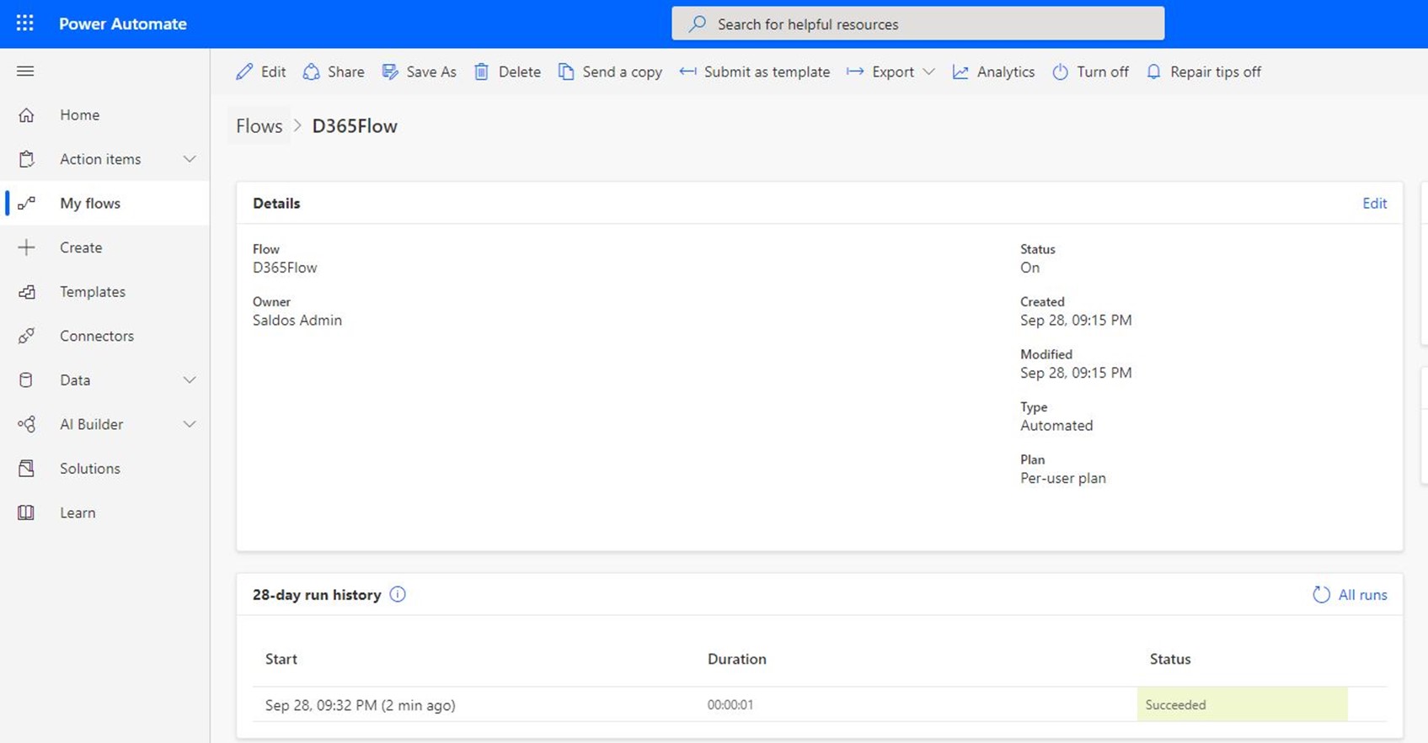
Task: Click the Edit link in Details
Action: [1374, 204]
